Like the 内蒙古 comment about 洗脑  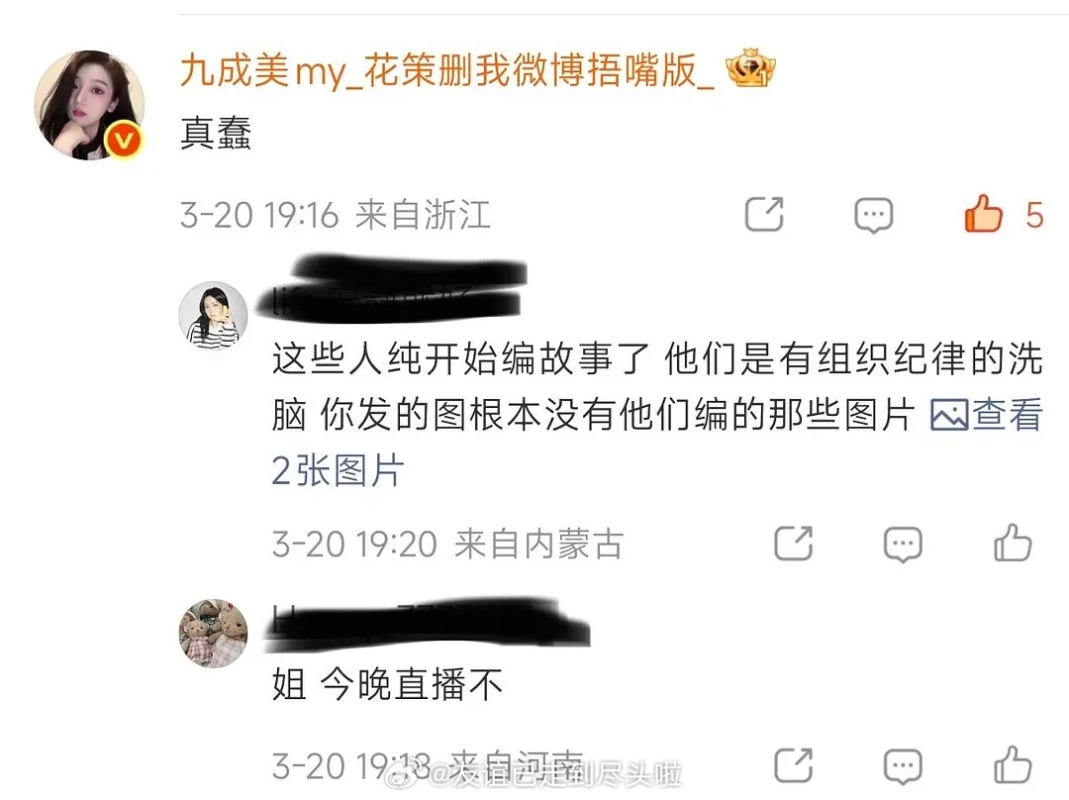point(1013,543)
